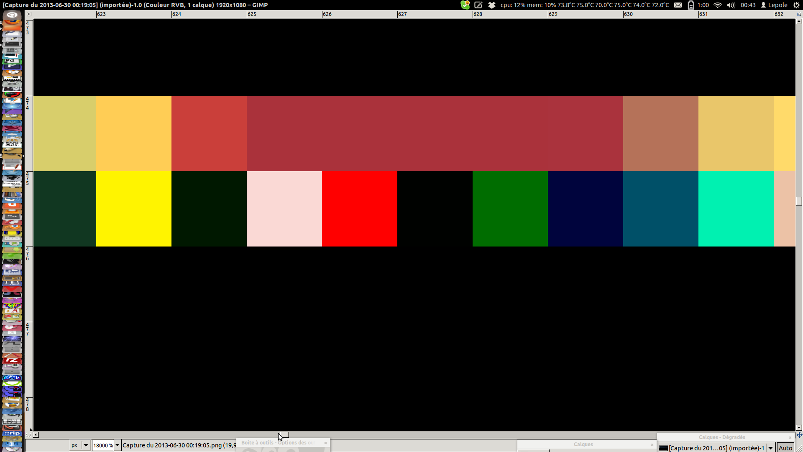803x452 pixels.
Task: Open the sound volume indicator
Action: pyautogui.click(x=731, y=5)
